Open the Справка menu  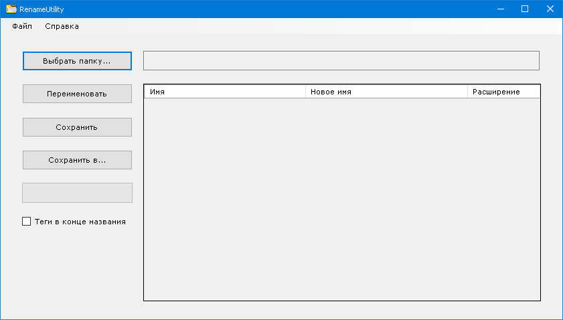coord(62,26)
